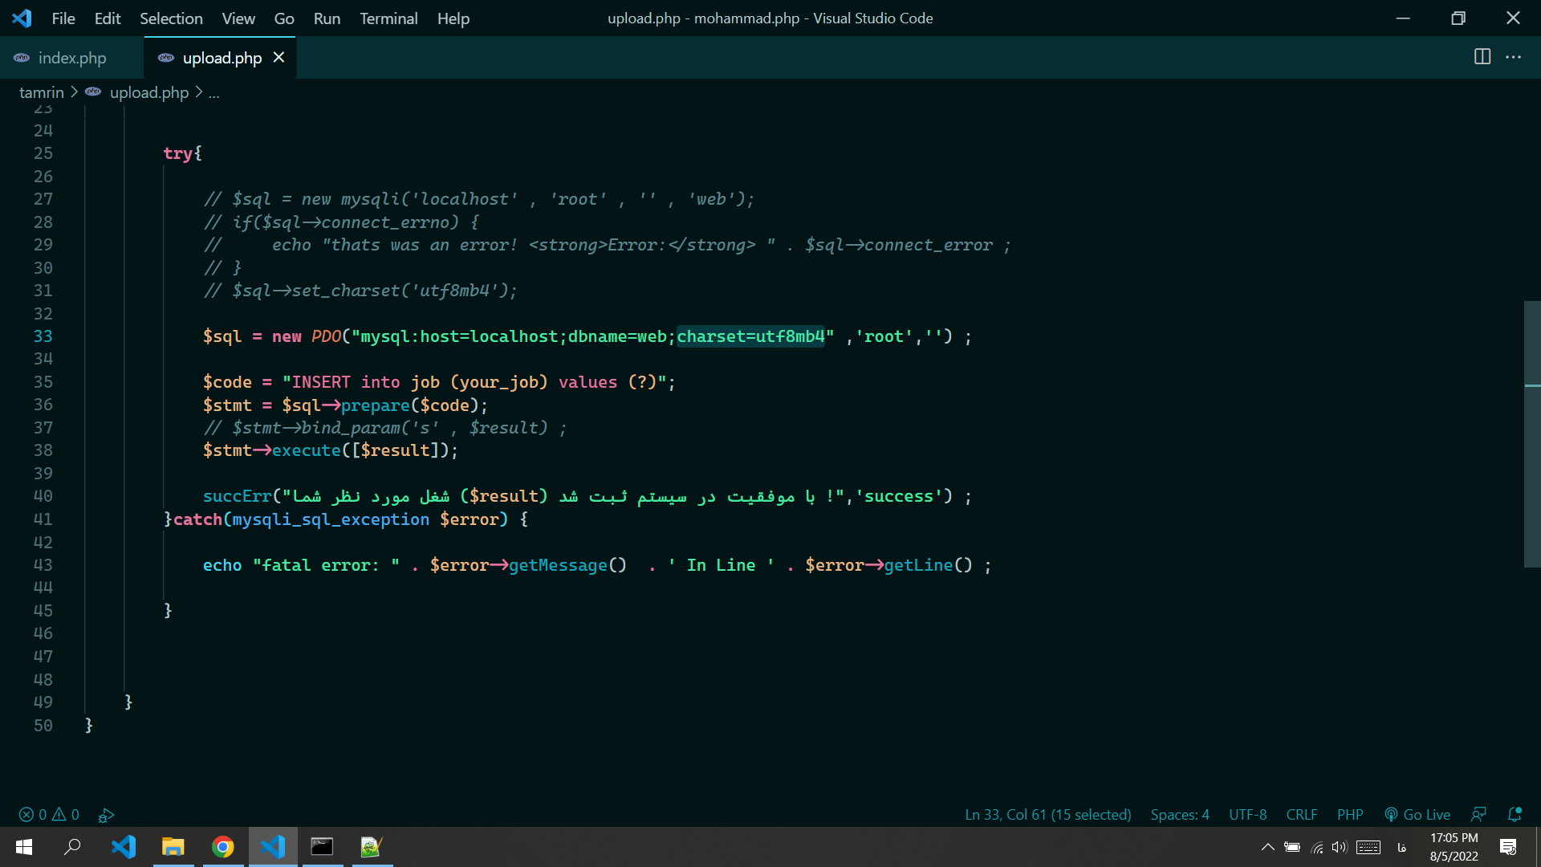Viewport: 1541px width, 867px height.
Task: Click line number 40 in gutter
Action: pos(43,496)
